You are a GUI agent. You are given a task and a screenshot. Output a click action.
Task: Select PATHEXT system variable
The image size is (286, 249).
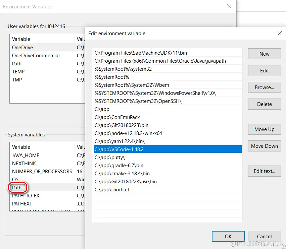[47, 203]
